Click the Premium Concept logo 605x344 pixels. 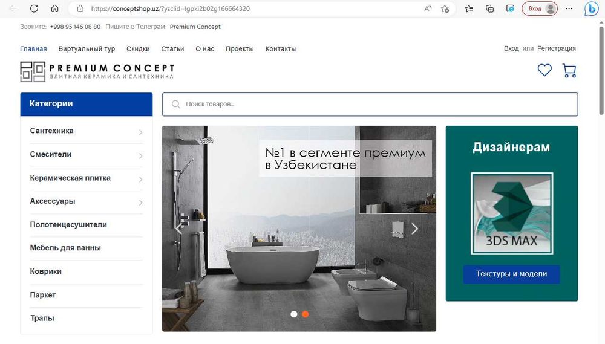tap(97, 72)
